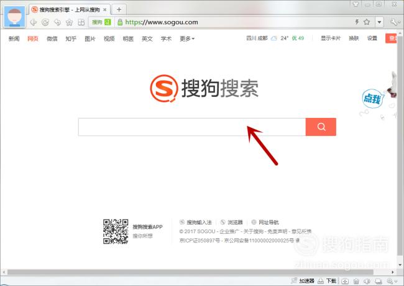Expand the 更多 dropdown menu

click(187, 39)
